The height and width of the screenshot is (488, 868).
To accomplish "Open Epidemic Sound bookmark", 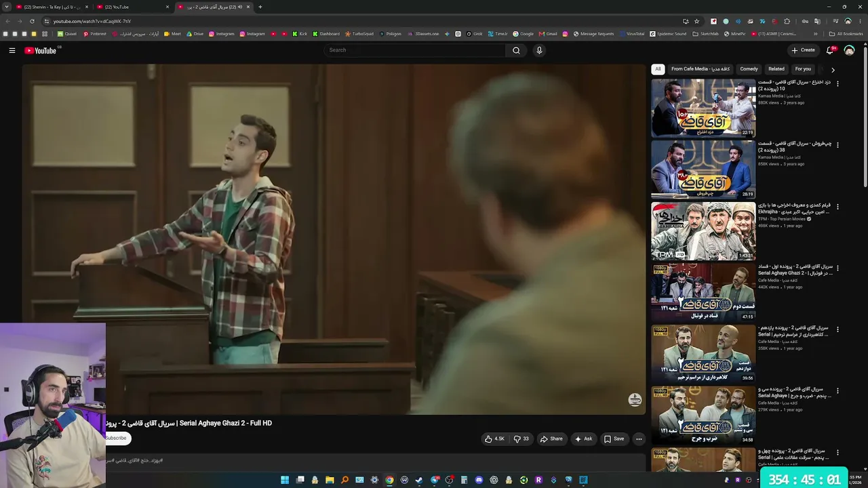I will tap(668, 34).
